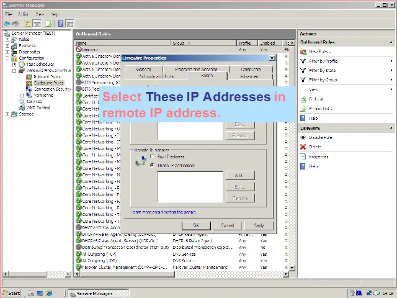Switch to Programs and Services tab
The image size is (397, 298).
(196, 69)
